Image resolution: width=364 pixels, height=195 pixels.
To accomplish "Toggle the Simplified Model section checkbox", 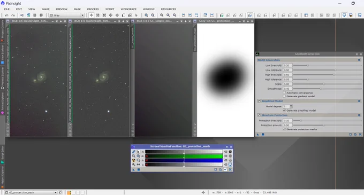I will pos(259,101).
